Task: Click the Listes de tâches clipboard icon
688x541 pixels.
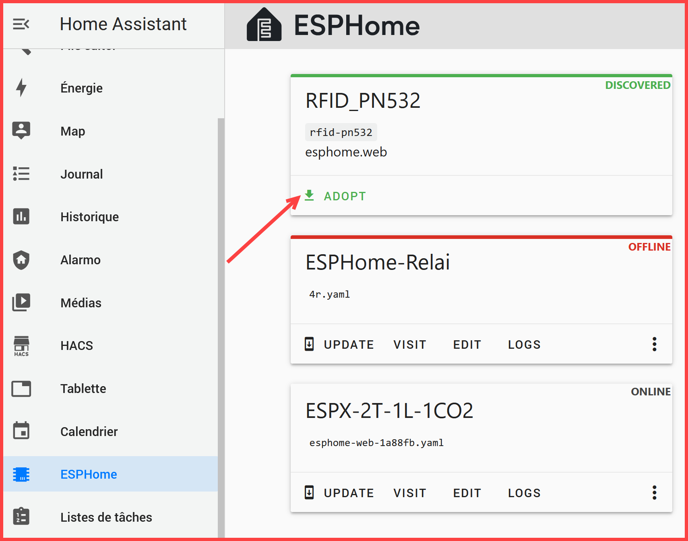Action: [x=21, y=516]
